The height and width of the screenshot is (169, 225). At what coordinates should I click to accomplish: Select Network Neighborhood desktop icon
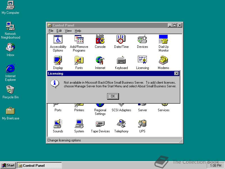point(10,30)
